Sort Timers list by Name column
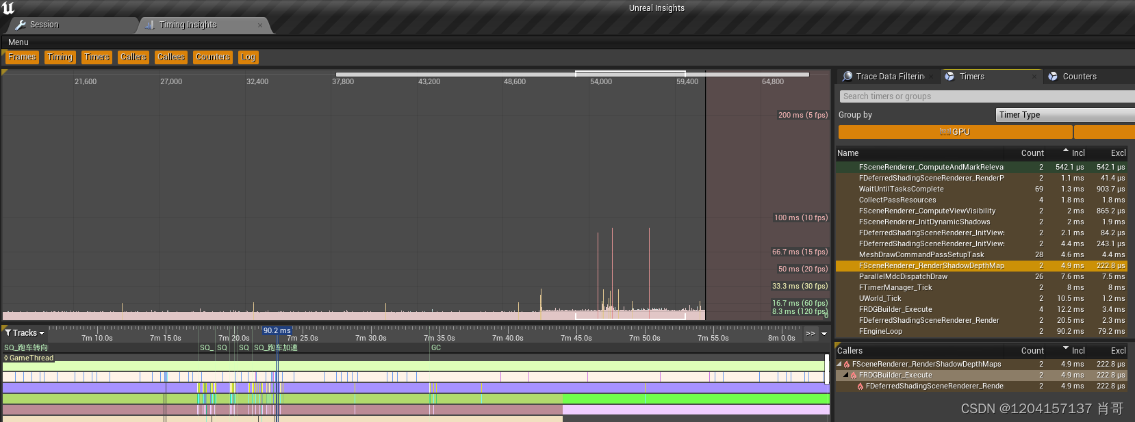The height and width of the screenshot is (422, 1135). [x=919, y=153]
